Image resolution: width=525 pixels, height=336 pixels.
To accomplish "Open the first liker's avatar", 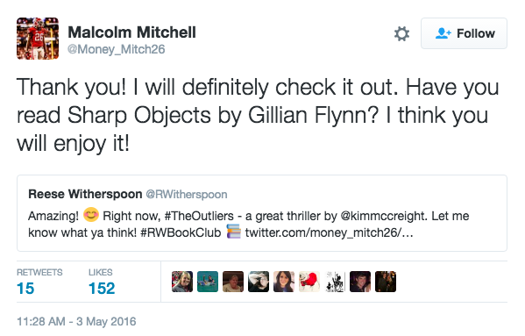I will [182, 282].
